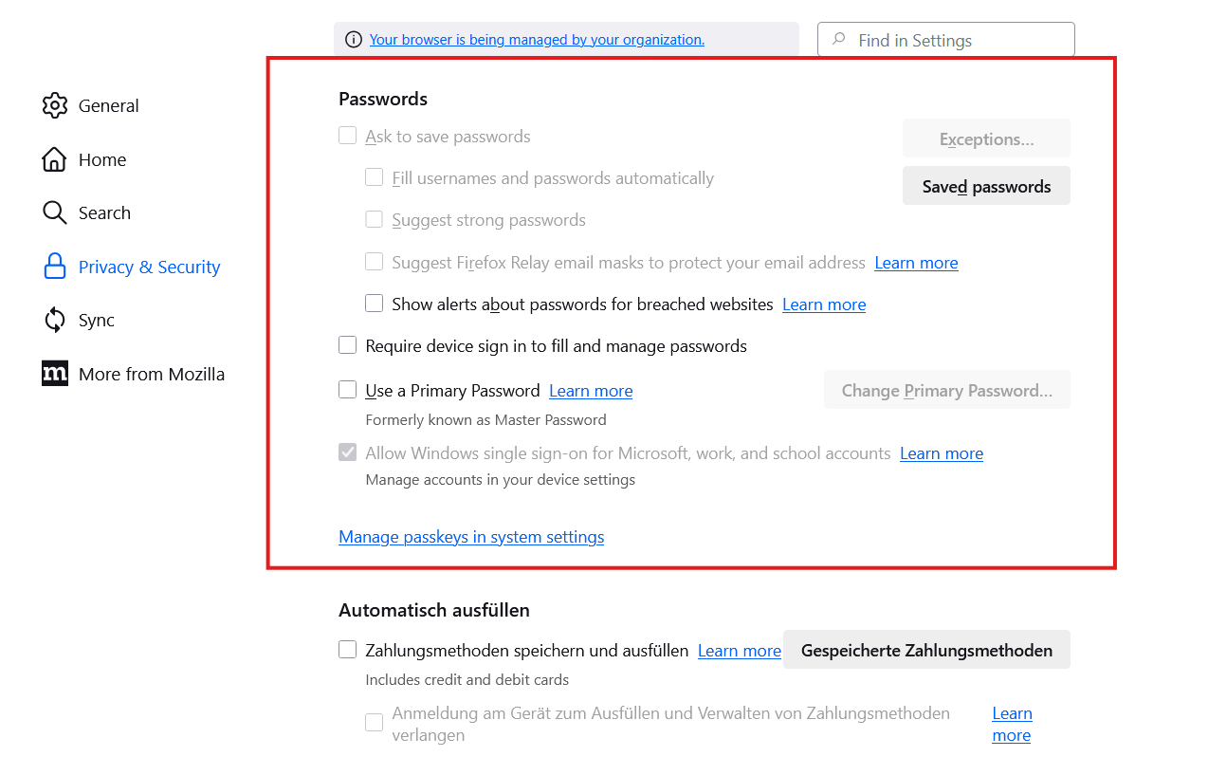Open the browser managed by organization link
The width and height of the screenshot is (1208, 775).
click(537, 40)
